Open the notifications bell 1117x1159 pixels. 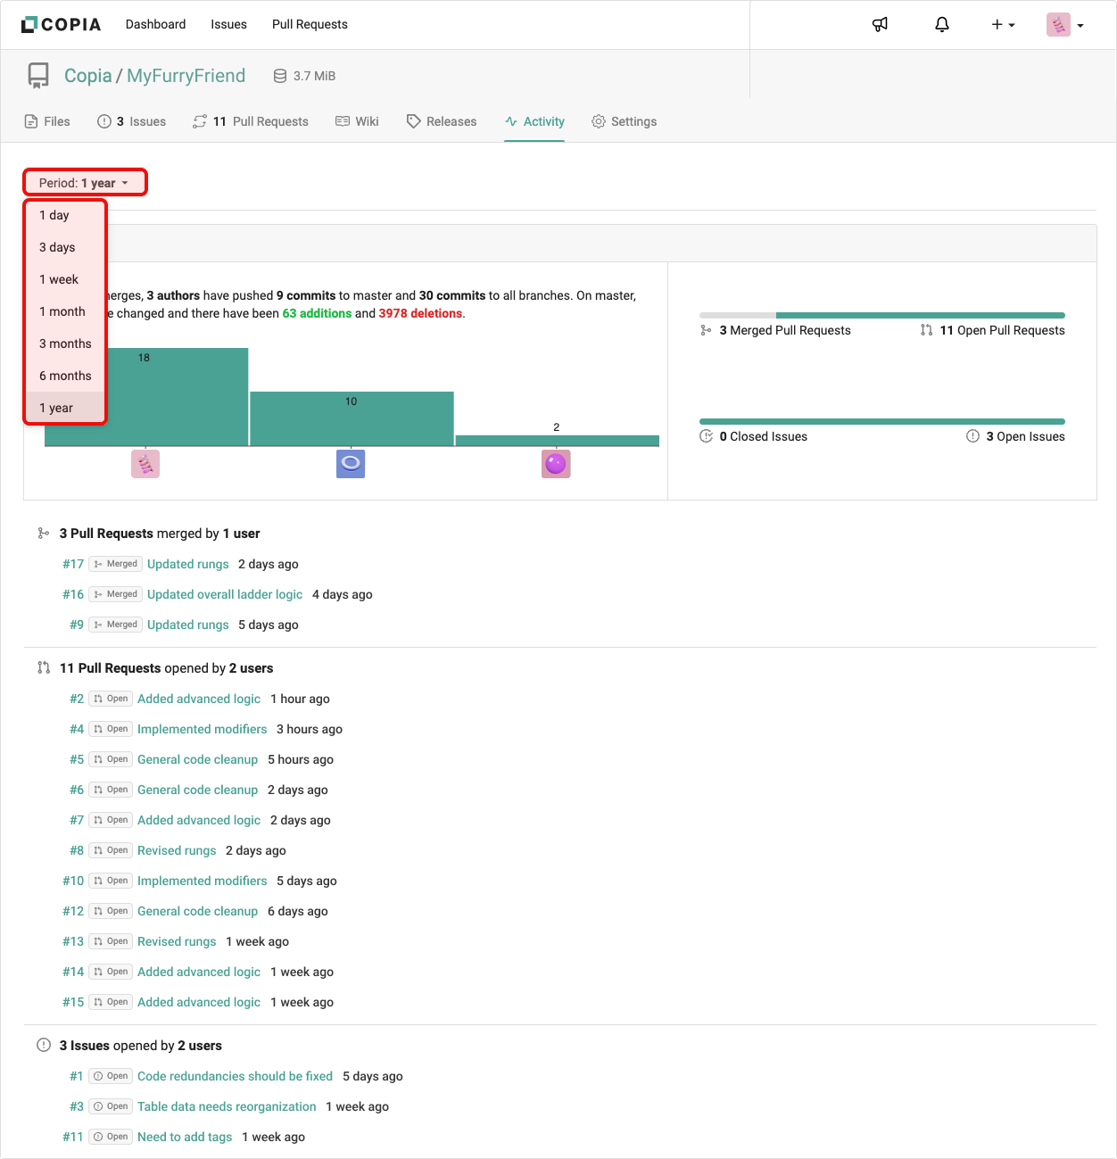coord(941,24)
